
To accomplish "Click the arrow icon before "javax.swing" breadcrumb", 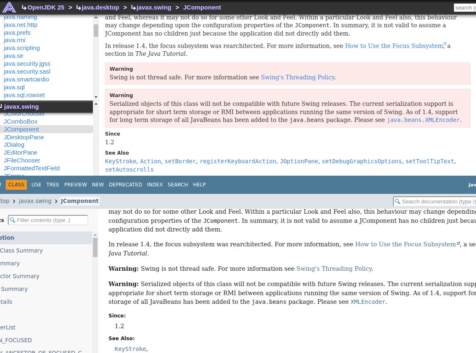I will click(134, 7).
